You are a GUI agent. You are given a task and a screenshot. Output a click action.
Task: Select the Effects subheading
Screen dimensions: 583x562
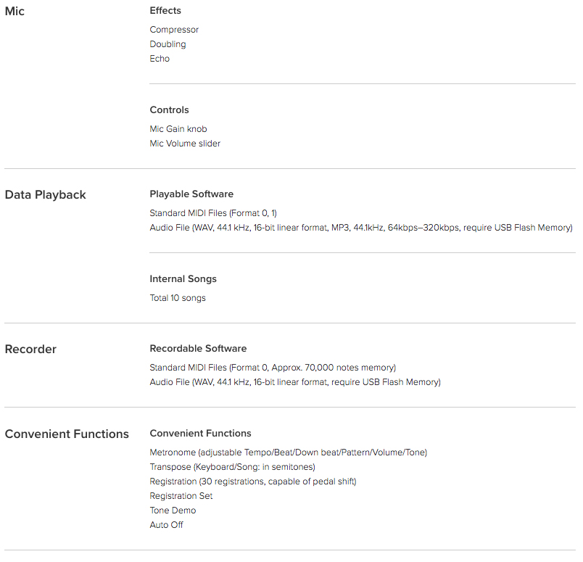(165, 11)
